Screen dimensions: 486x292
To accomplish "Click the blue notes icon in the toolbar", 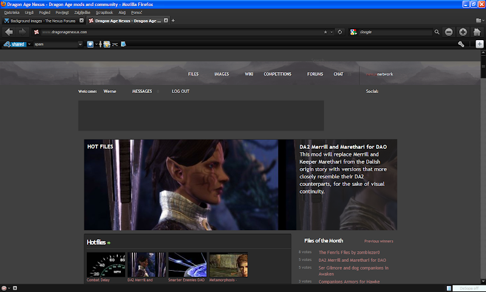I will click(123, 44).
